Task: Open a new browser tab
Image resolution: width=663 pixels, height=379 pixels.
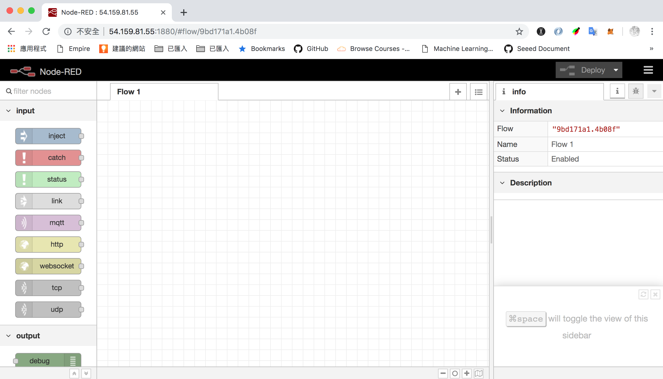Action: coord(184,12)
